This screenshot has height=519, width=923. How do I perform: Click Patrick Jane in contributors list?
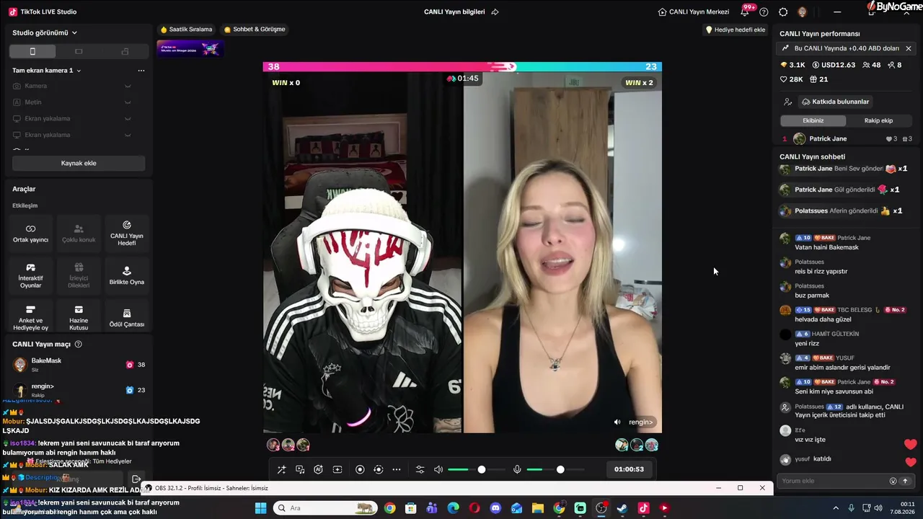point(828,138)
